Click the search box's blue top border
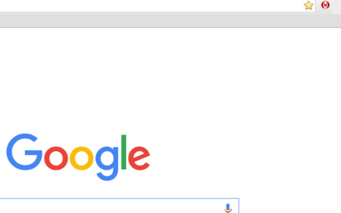The width and height of the screenshot is (341, 213). click(119, 198)
